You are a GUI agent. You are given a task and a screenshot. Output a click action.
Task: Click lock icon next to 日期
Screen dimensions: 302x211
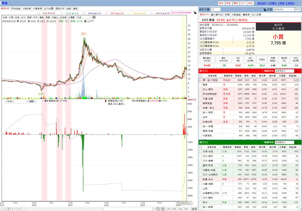pos(265,9)
